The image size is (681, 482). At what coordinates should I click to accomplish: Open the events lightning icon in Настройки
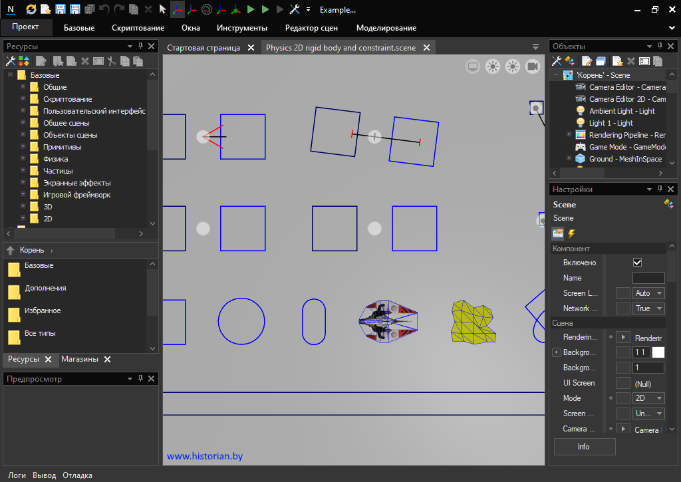tap(571, 233)
